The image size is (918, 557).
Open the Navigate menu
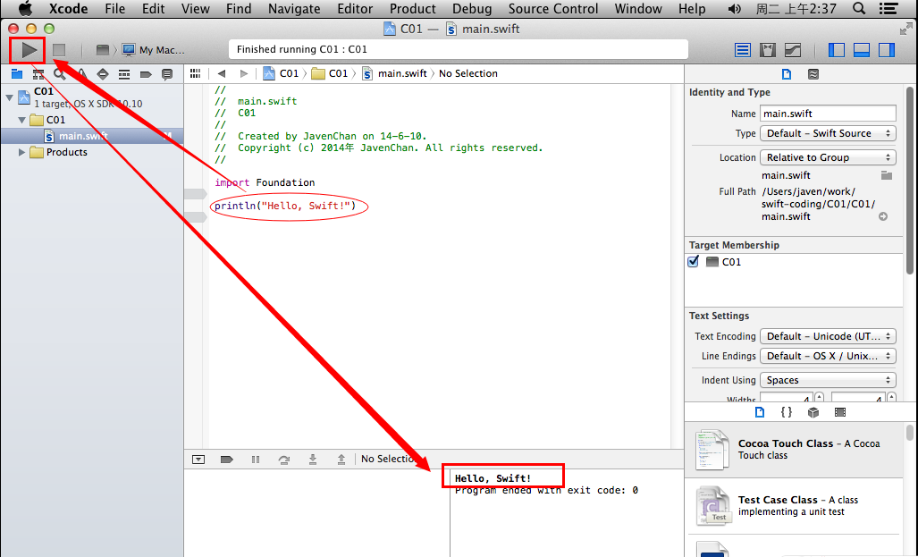pos(294,9)
